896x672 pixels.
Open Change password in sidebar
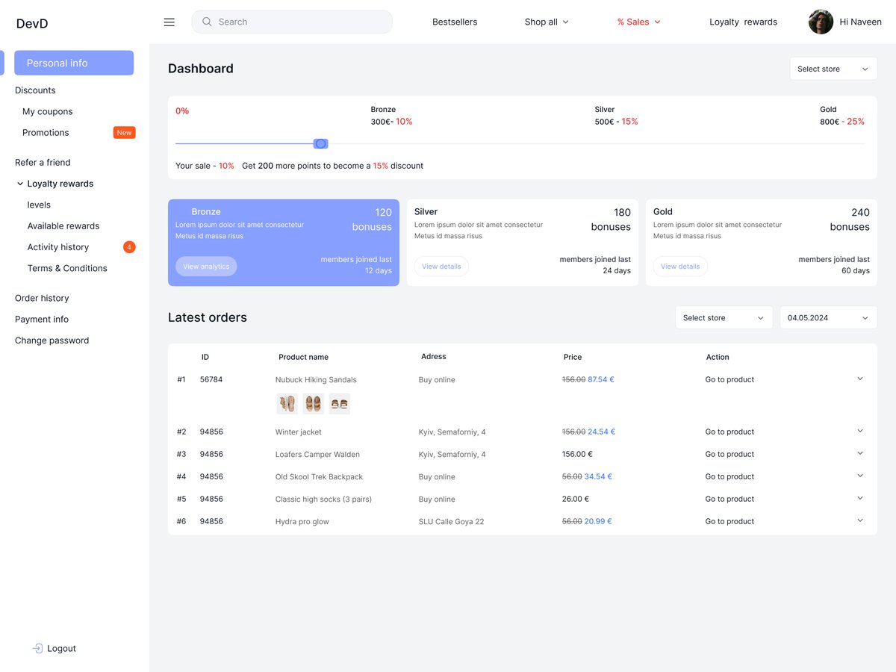click(52, 340)
